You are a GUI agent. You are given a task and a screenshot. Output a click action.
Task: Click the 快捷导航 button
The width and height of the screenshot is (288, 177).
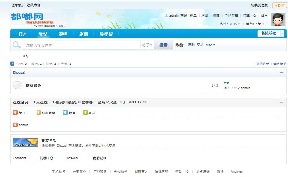pos(269,33)
